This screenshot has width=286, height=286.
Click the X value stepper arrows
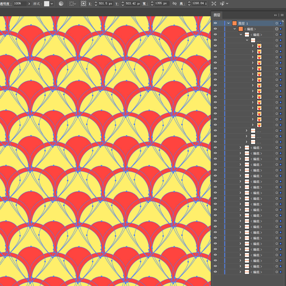96,3
